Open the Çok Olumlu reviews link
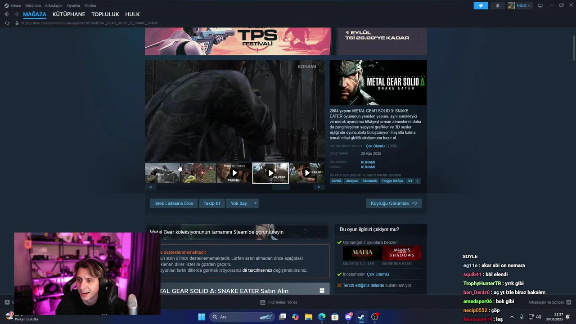Viewport: 576px width, 324px height. (375, 146)
